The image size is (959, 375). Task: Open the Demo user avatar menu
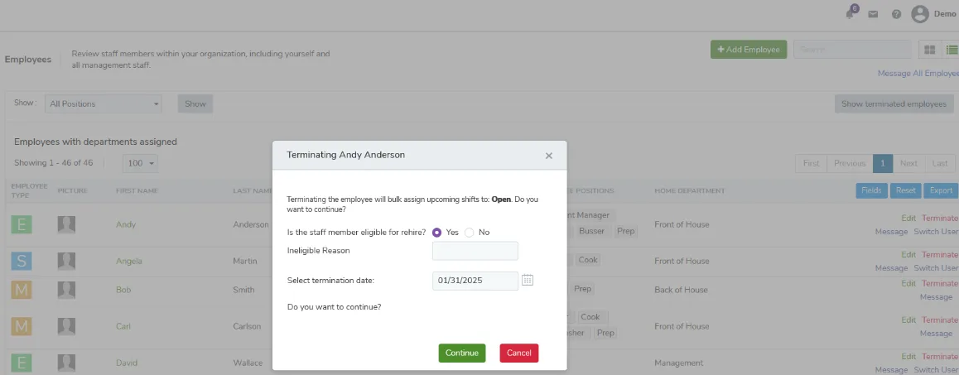920,14
